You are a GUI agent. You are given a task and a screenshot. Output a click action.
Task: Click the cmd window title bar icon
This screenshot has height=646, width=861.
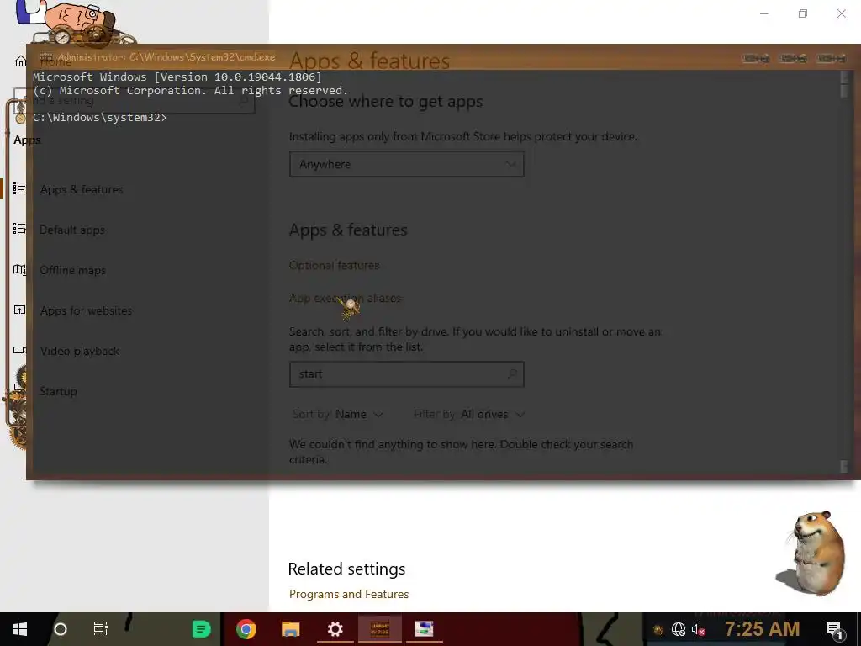[46, 56]
